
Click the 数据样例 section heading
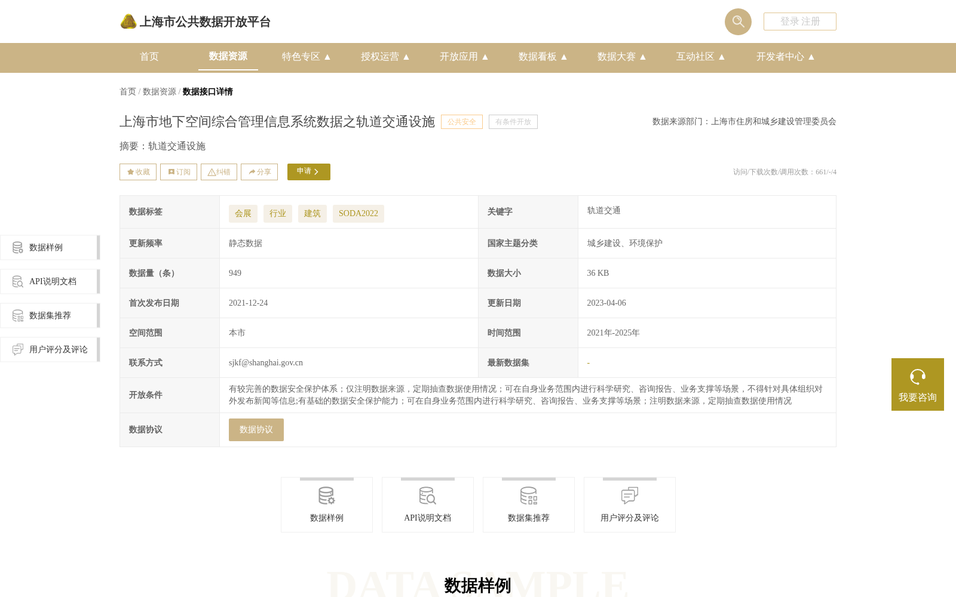pyautogui.click(x=477, y=586)
